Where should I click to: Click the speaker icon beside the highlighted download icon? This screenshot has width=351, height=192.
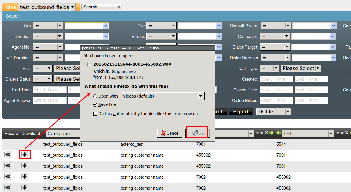click(x=7, y=155)
